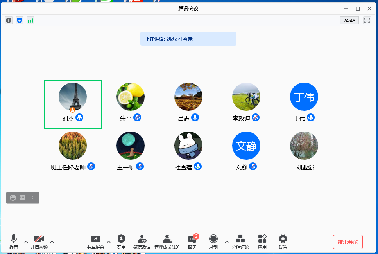This screenshot has width=378, height=254.
Task: Open Breakout Rooms (分组讨论)
Action: (240, 242)
